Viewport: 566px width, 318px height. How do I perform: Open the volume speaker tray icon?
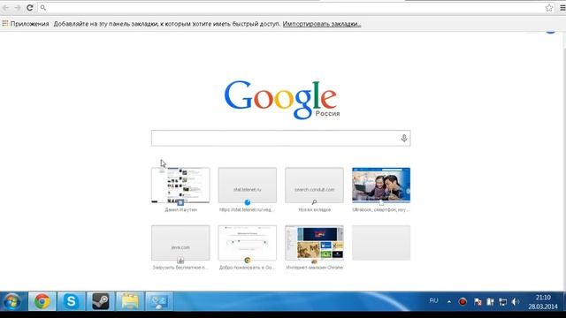[x=515, y=302]
